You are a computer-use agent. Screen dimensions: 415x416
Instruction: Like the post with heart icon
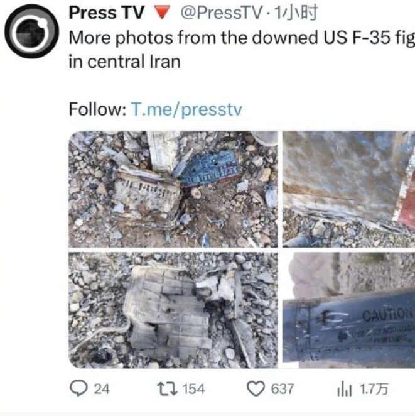coord(256,389)
